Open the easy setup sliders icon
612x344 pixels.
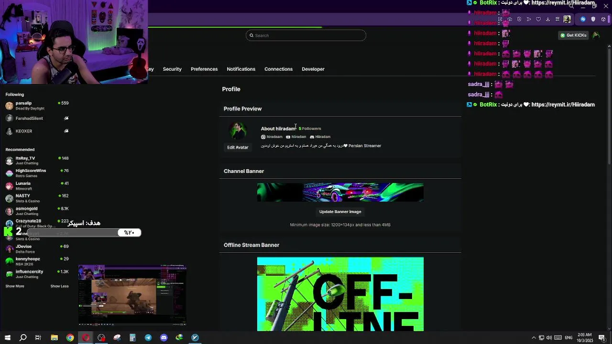click(x=557, y=19)
